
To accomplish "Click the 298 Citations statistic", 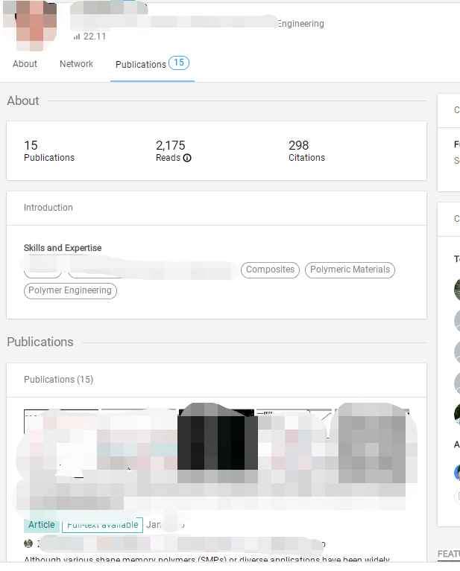I will pos(306,151).
